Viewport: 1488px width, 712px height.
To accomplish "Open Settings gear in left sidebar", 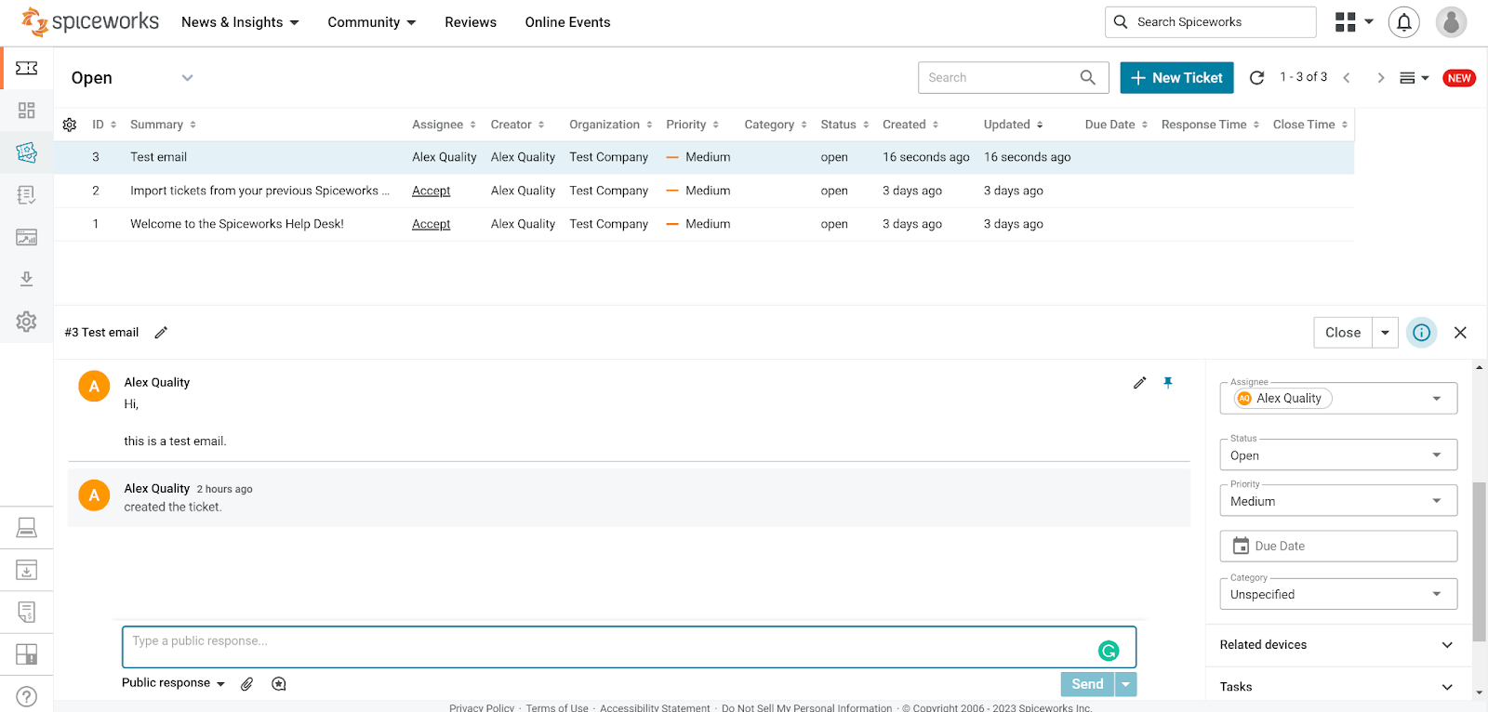I will (26, 322).
